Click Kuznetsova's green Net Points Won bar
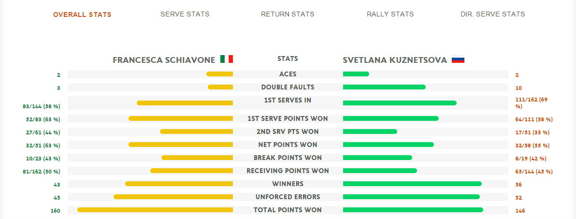Screen dimensions: 576x219 (389, 145)
